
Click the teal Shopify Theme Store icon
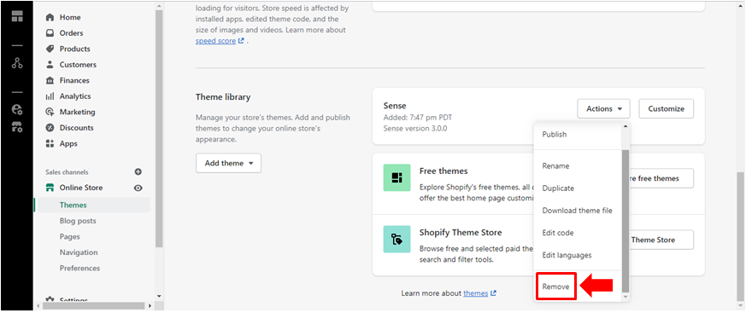396,240
